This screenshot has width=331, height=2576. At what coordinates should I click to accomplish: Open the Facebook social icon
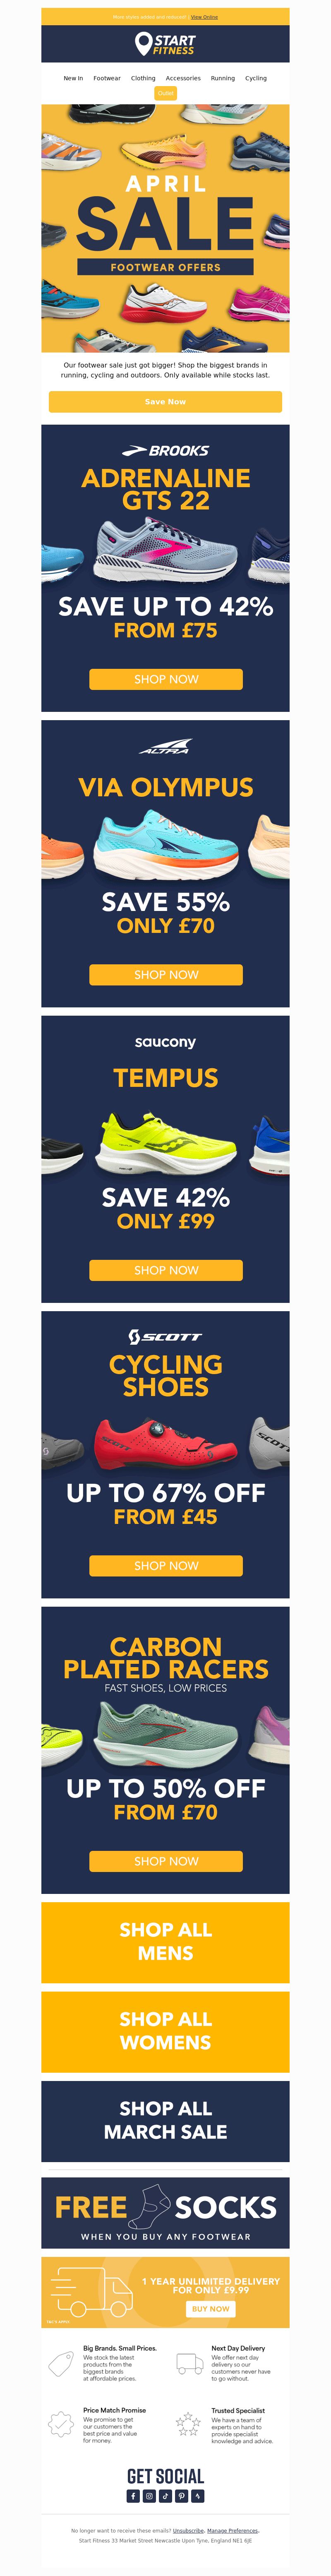[x=133, y=2496]
